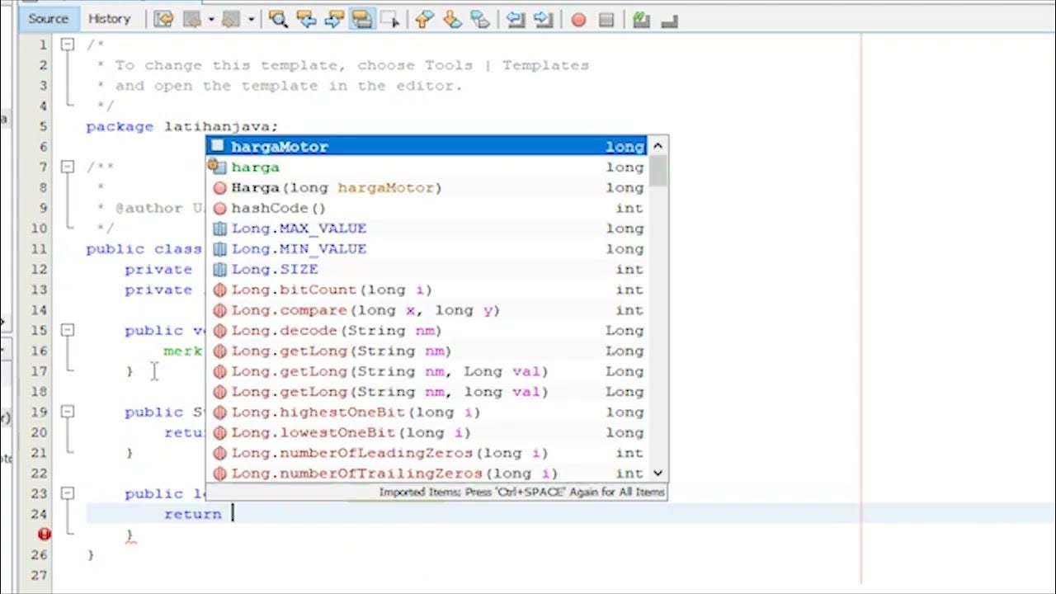Click Find Previous Occurrence icon

click(x=306, y=19)
